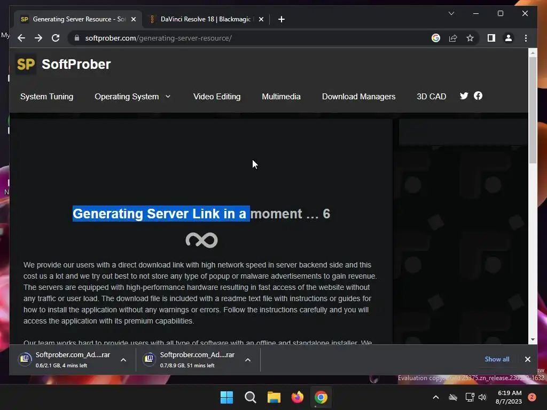Open the volume tray icon

click(482, 397)
